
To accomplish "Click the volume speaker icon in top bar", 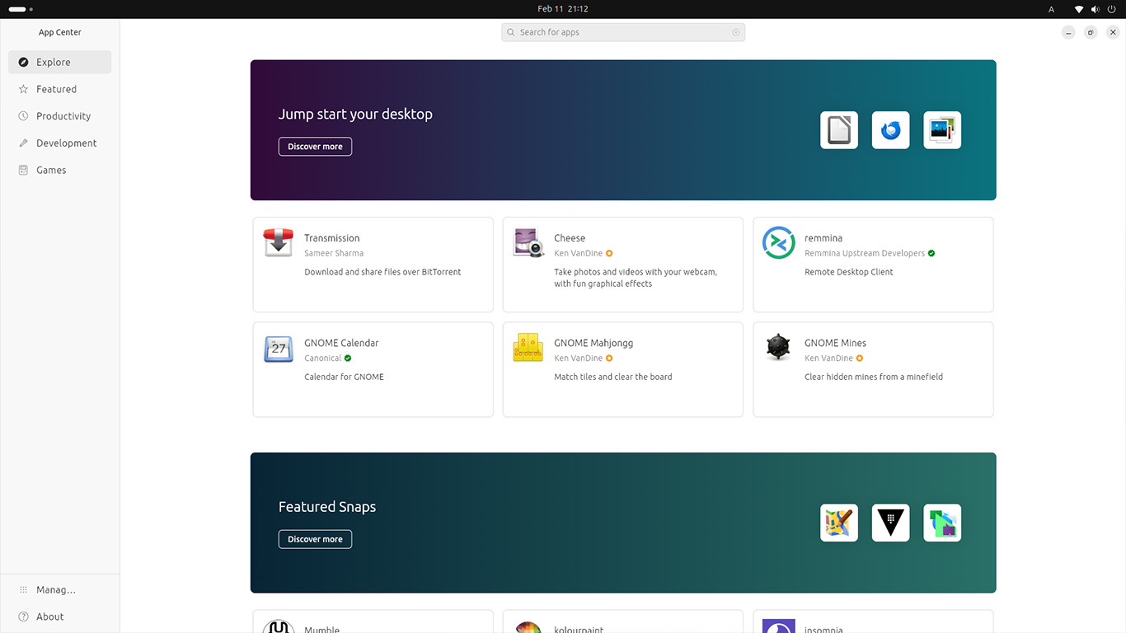I will (x=1096, y=9).
